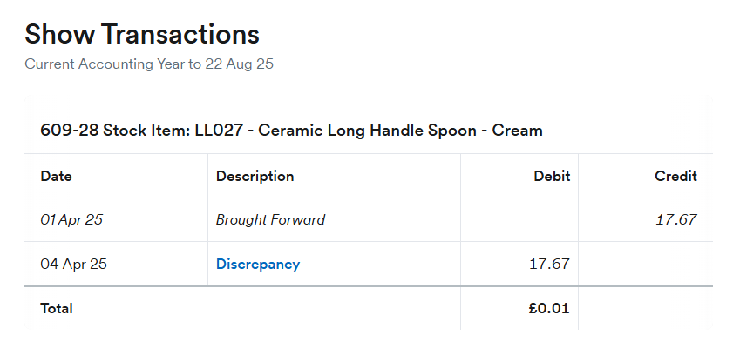This screenshot has width=733, height=349.
Task: Select the Description column header
Action: 255,176
